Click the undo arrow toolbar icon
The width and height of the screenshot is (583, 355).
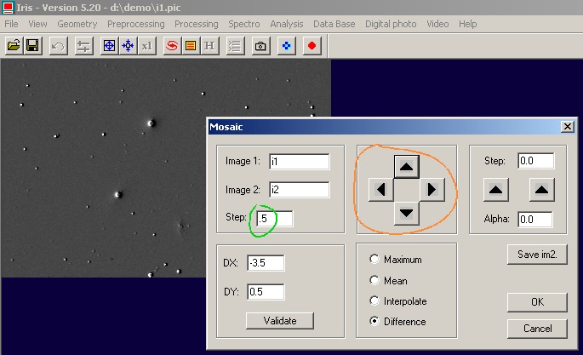click(59, 46)
